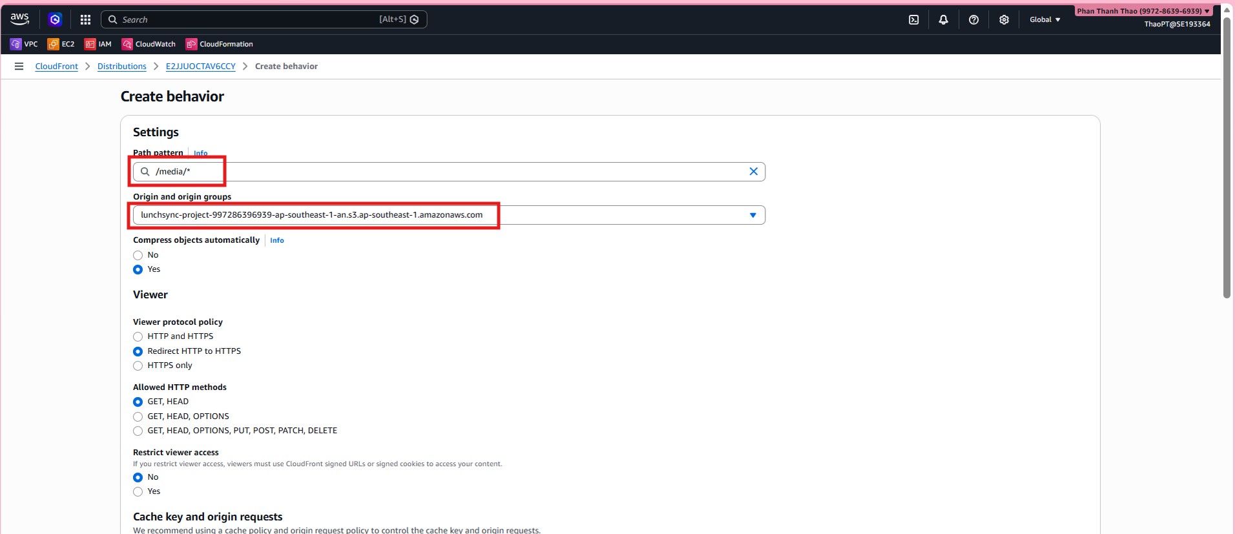Screen dimensions: 1235x534
Task: Open the AWS CloudShell icon
Action: (913, 20)
